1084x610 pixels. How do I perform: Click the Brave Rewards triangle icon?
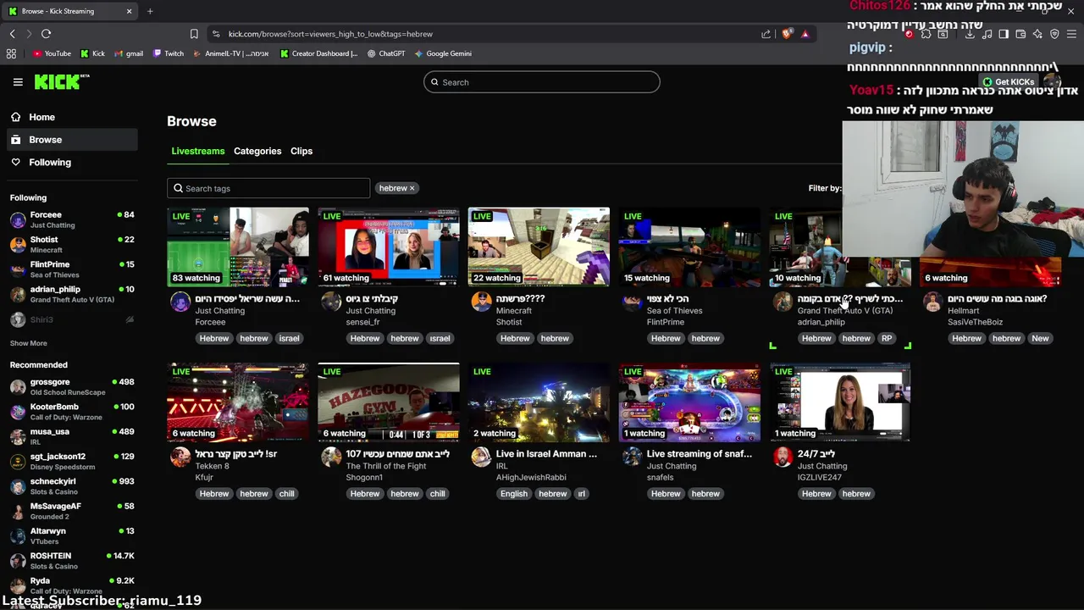pyautogui.click(x=805, y=34)
